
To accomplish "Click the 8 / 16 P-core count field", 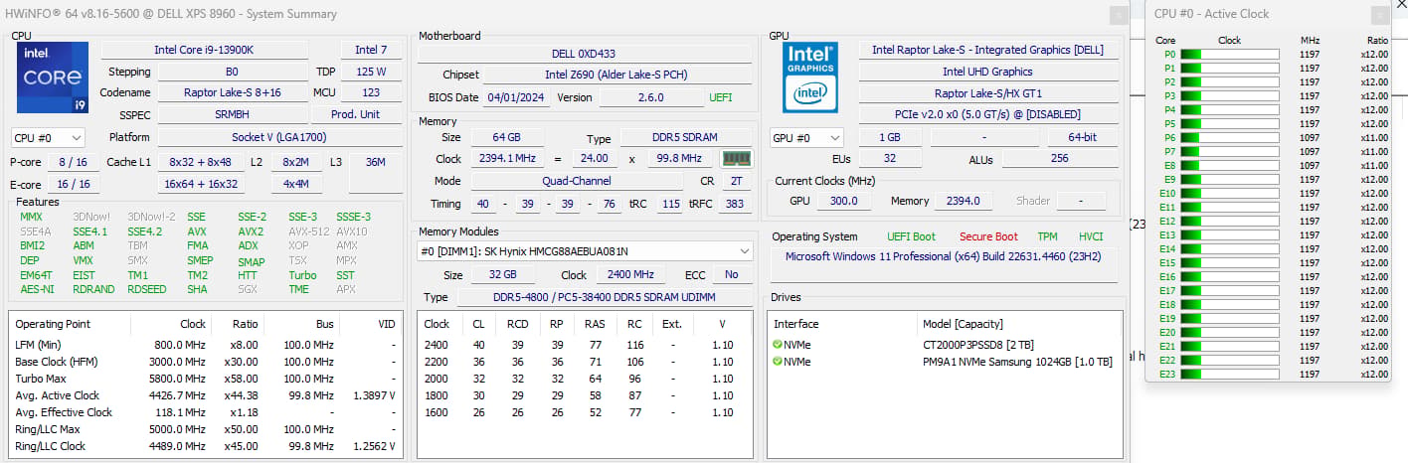I will [x=75, y=162].
